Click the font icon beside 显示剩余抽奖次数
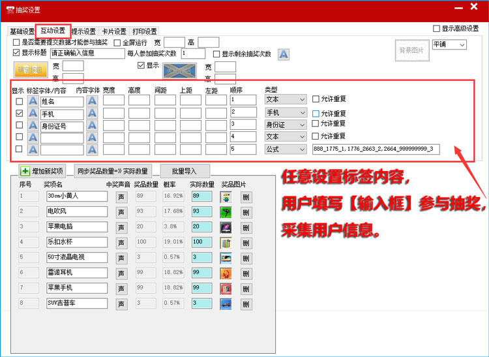The height and width of the screenshot is (357, 489). pos(284,54)
